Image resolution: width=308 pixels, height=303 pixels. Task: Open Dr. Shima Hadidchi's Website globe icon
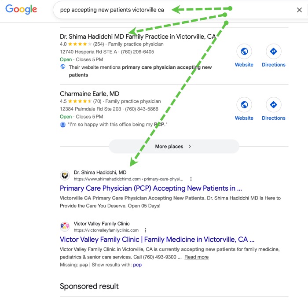click(244, 52)
